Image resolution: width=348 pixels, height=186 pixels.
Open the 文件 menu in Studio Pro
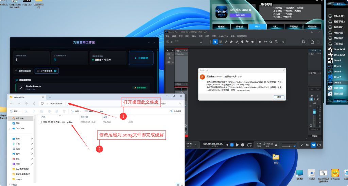167,36
